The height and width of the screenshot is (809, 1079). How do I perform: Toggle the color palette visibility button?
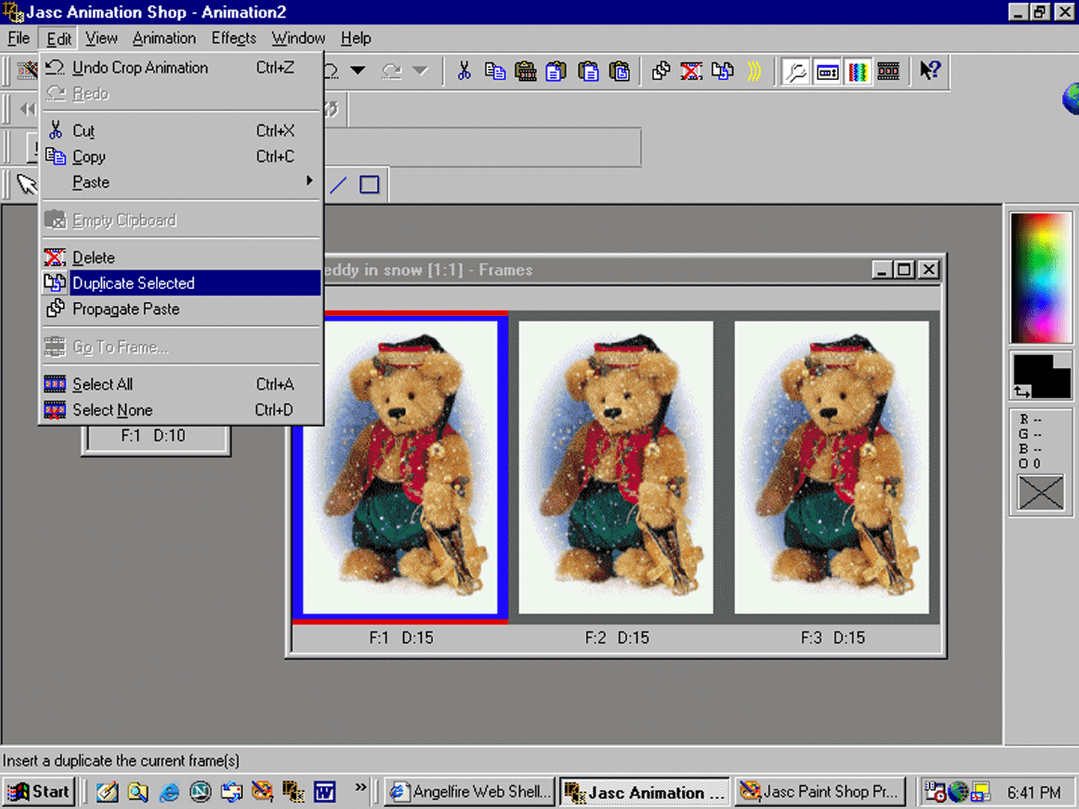click(x=858, y=72)
